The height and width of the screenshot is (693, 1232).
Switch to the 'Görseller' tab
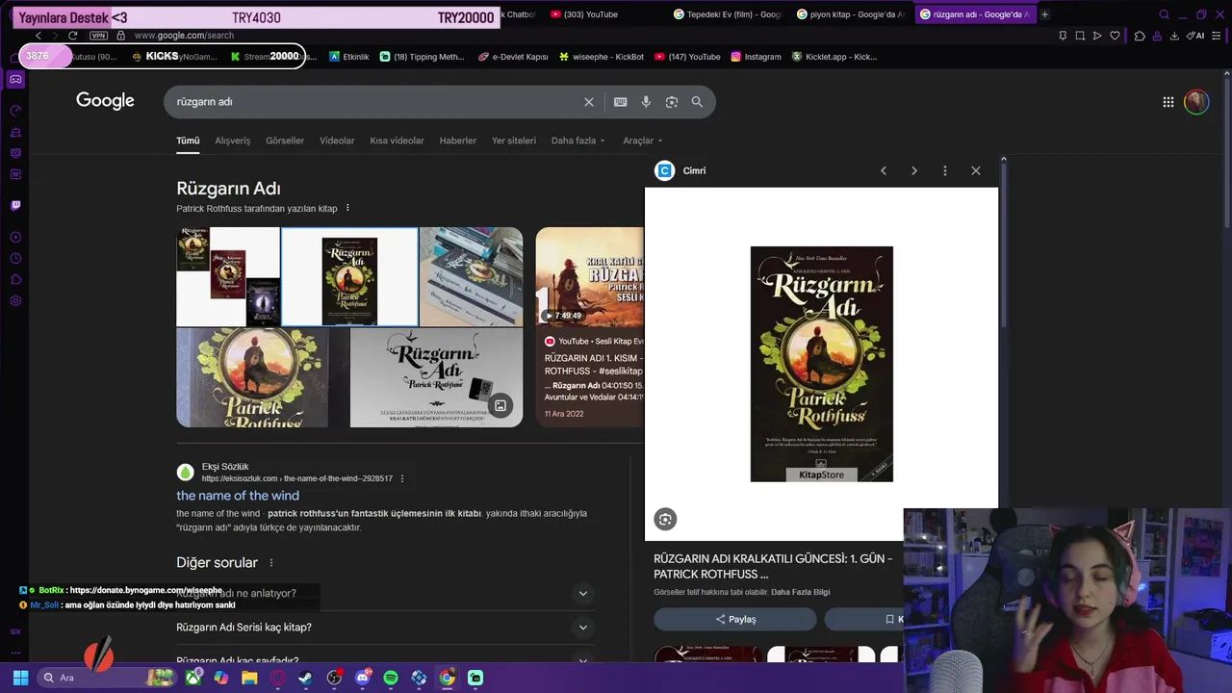(285, 141)
